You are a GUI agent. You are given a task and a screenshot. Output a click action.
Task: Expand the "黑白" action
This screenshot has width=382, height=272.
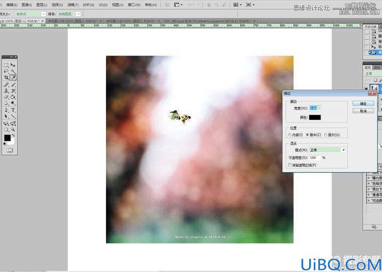pyautogui.click(x=369, y=189)
